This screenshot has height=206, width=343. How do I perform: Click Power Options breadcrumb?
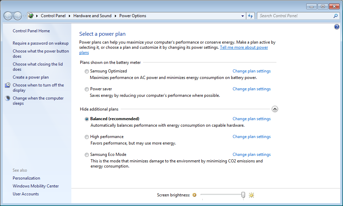132,16
